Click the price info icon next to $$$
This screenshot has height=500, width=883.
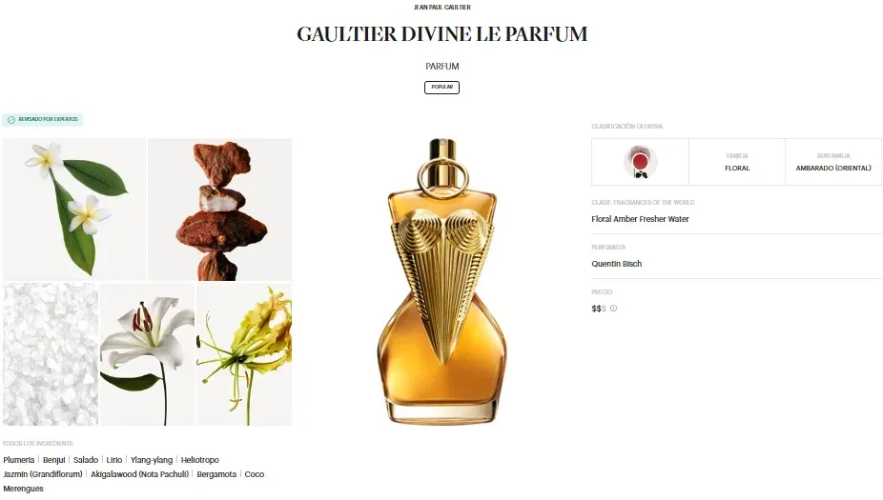[613, 309]
